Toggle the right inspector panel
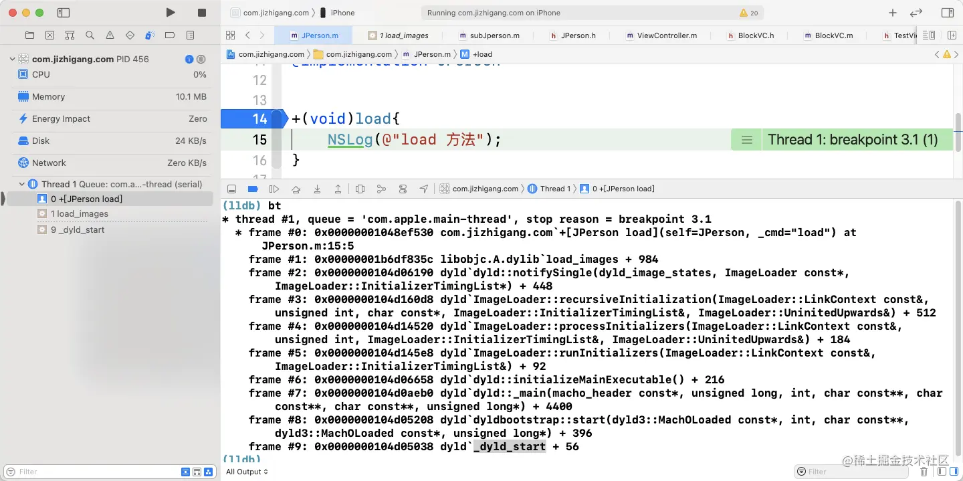Viewport: 963px width, 481px height. point(948,13)
